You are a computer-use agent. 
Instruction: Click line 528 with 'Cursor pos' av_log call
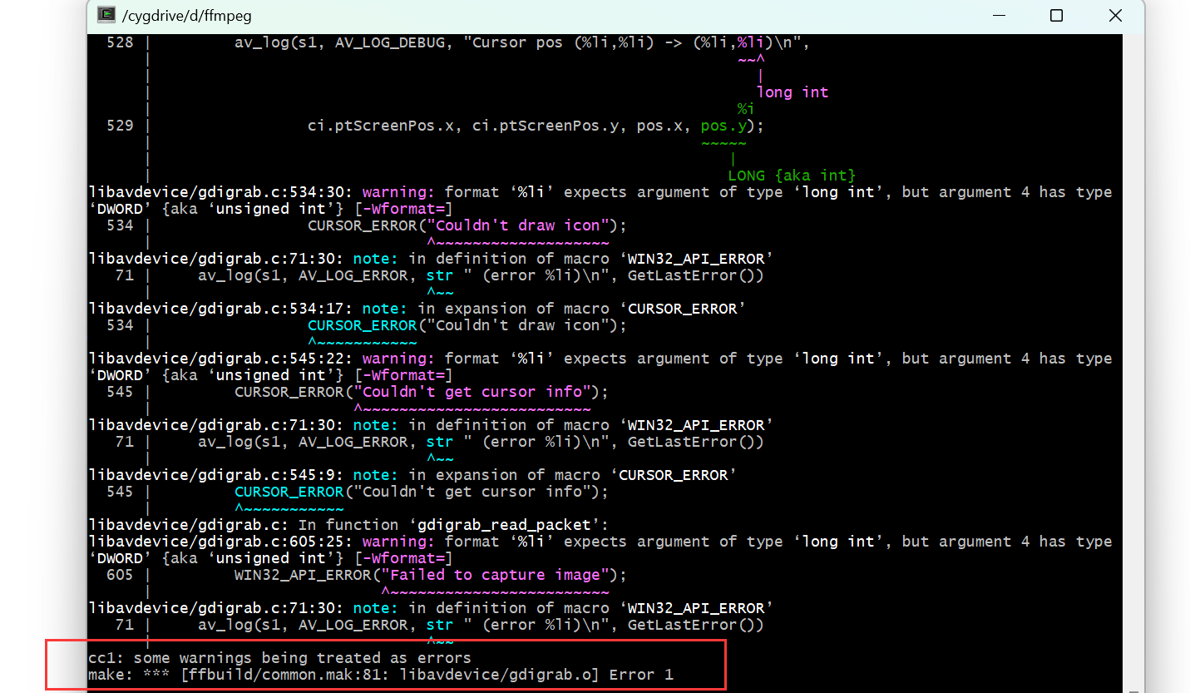[458, 42]
